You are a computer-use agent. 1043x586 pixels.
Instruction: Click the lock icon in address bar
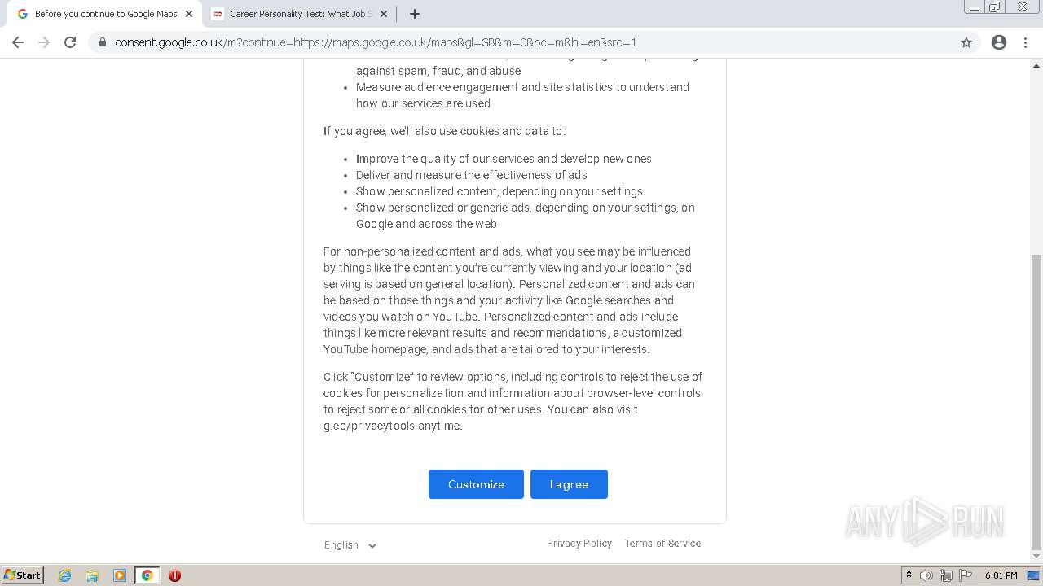coord(102,42)
